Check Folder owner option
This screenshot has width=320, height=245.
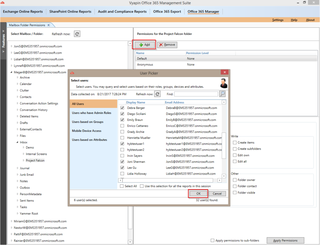click(x=235, y=180)
